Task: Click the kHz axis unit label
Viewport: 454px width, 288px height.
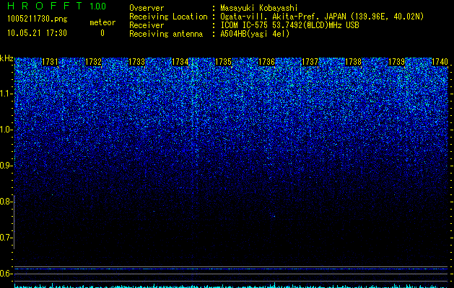Action: [6, 58]
